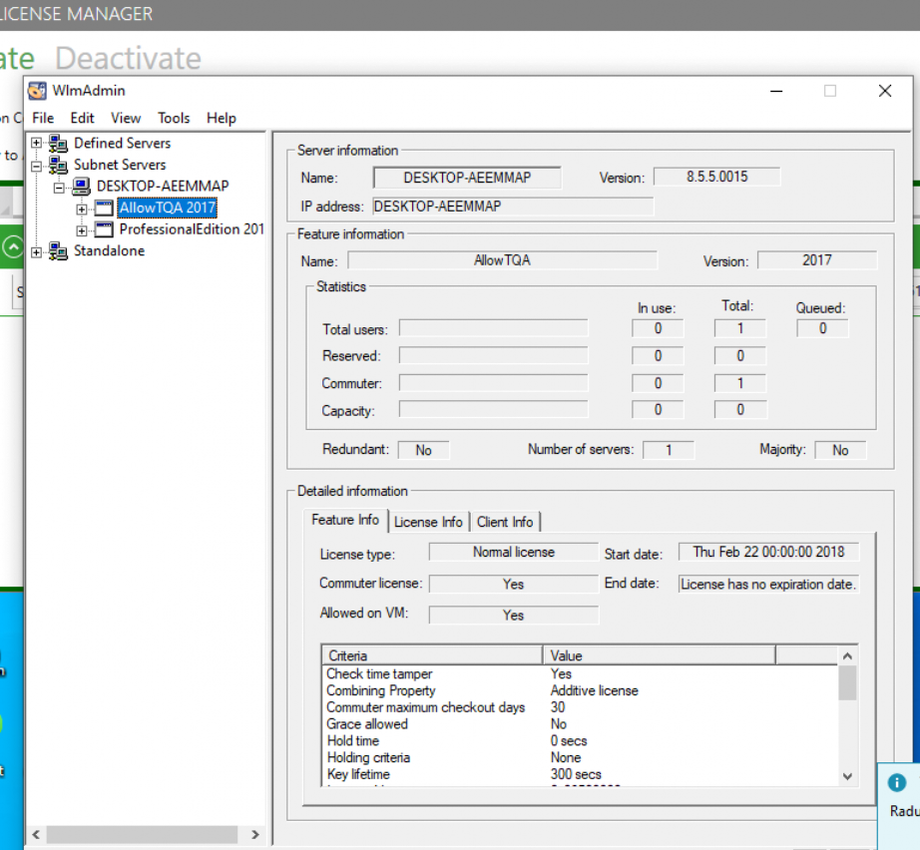920x850 pixels.
Task: Click the Total users bar field
Action: coord(494,328)
